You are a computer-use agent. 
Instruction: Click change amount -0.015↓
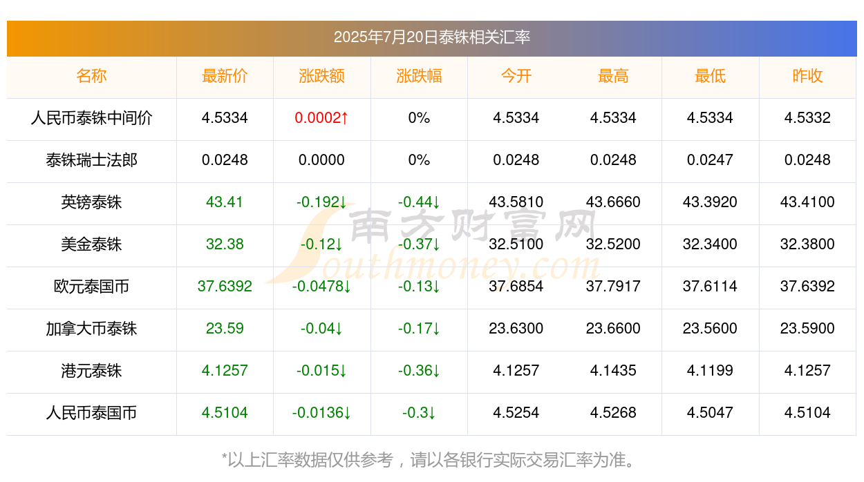[321, 371]
